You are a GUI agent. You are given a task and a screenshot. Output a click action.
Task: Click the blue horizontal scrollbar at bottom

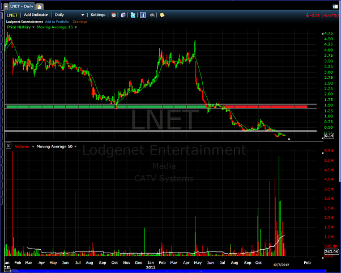click(169, 271)
